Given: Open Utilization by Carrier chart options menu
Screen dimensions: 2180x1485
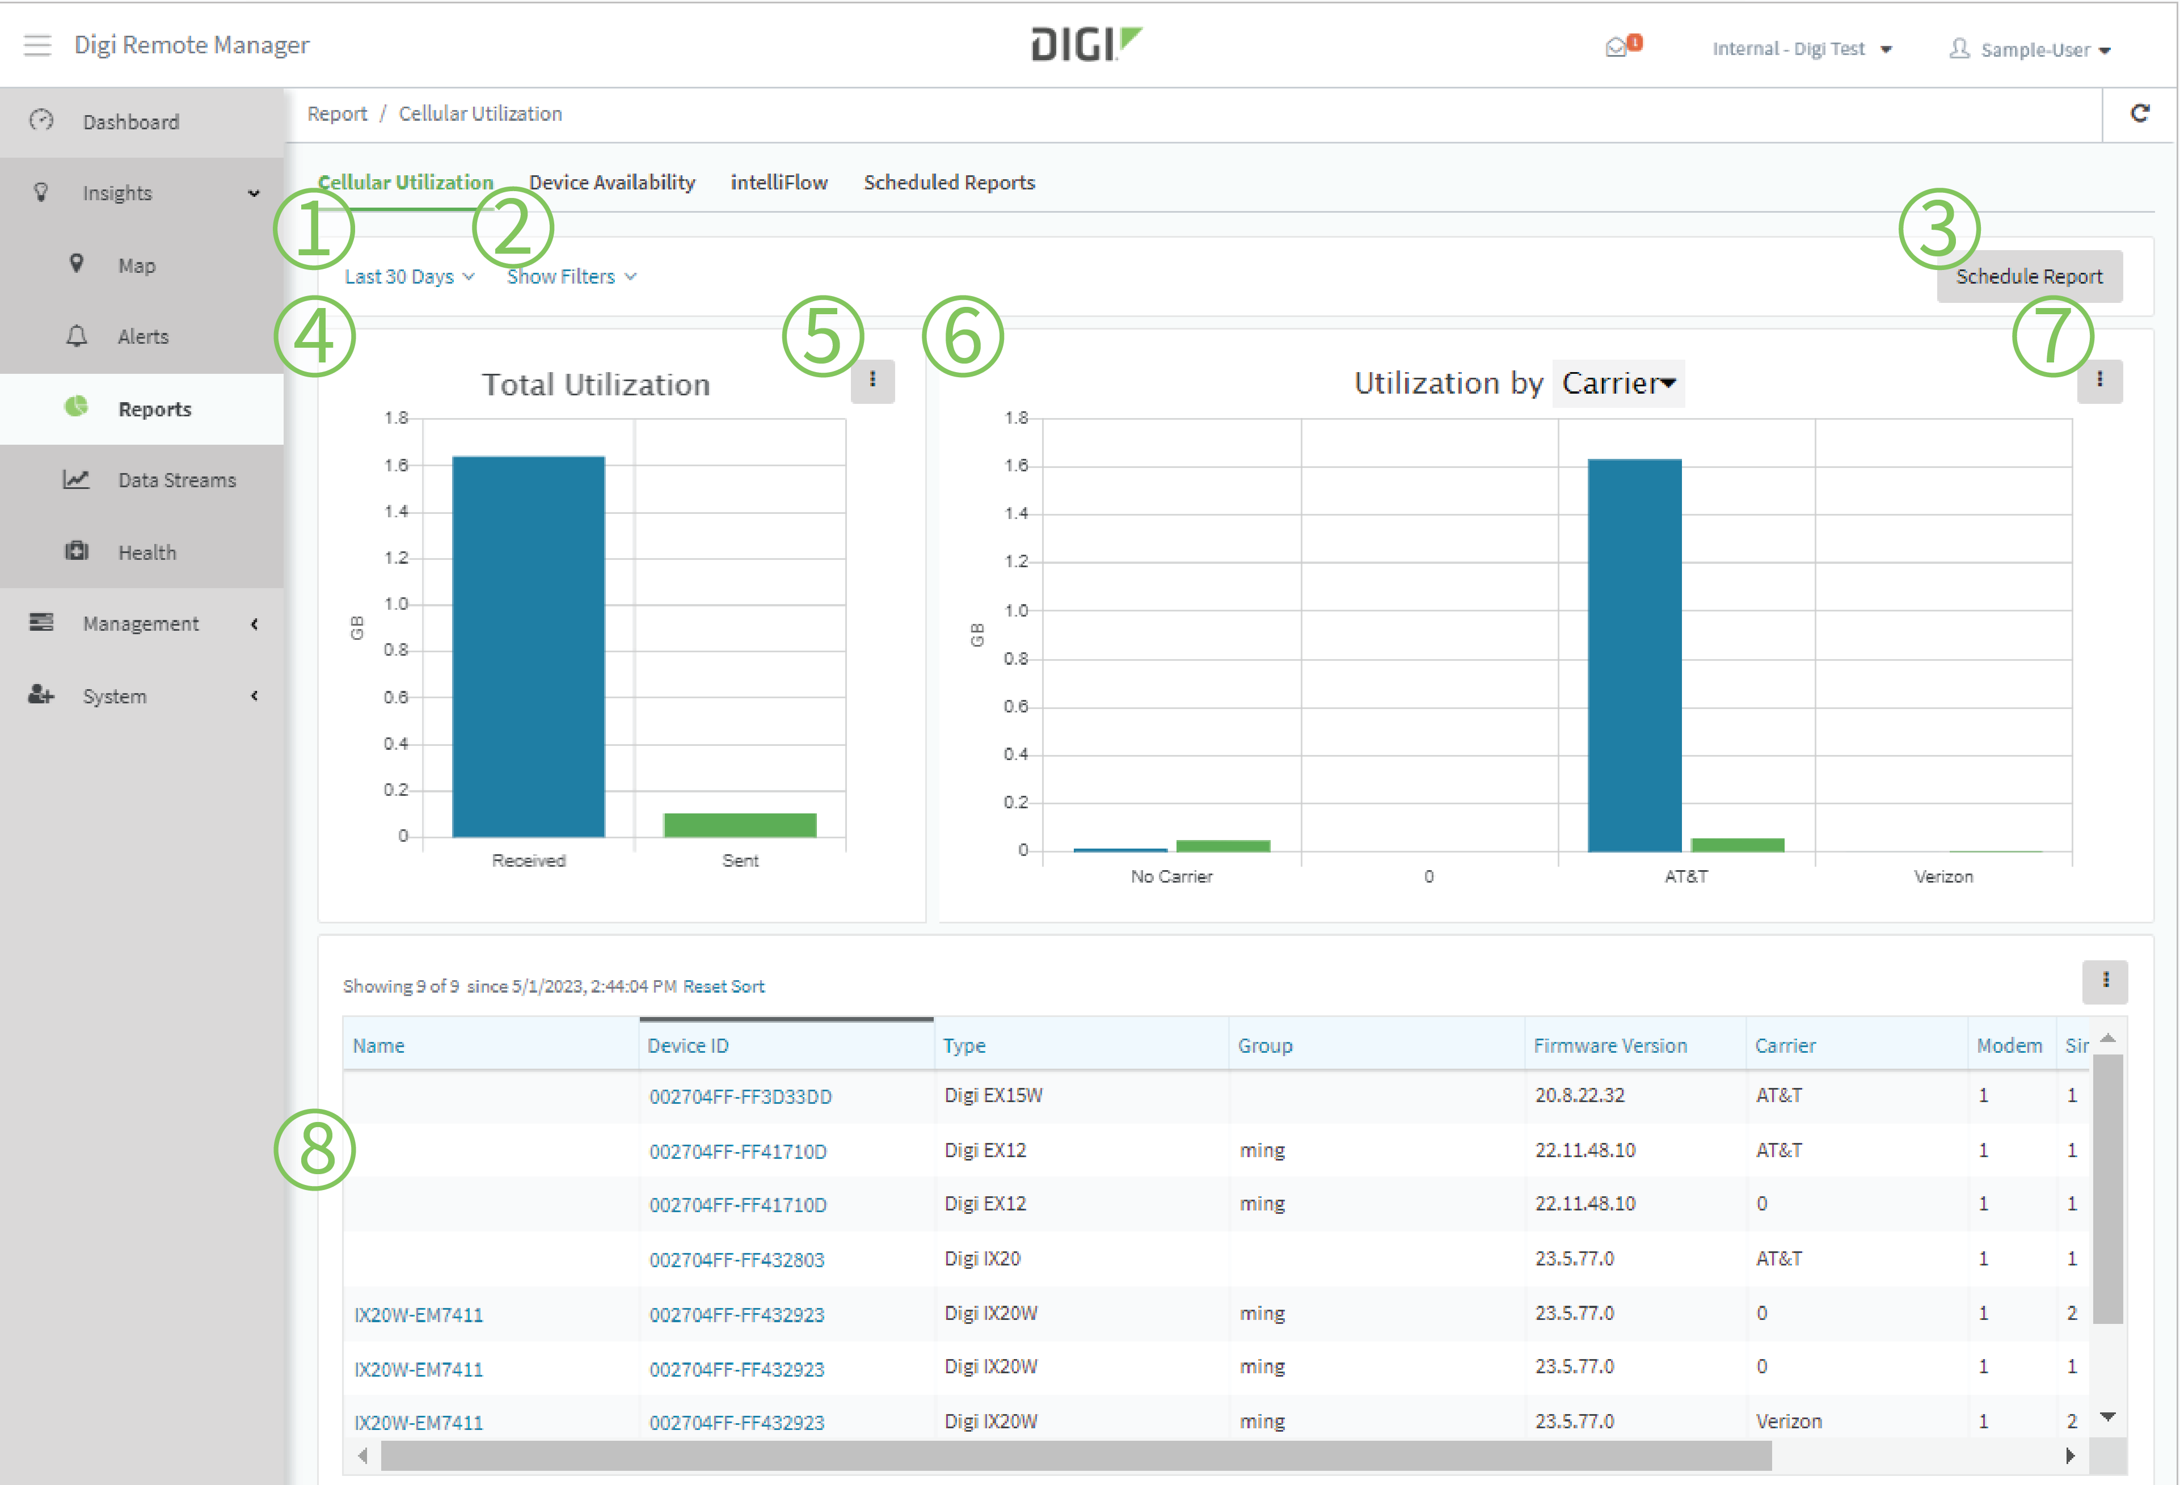Looking at the screenshot, I should [x=2099, y=381].
